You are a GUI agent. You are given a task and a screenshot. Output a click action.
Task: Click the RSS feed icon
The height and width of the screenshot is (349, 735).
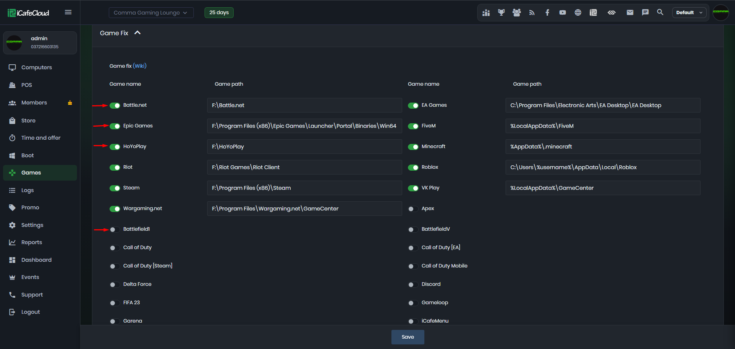click(x=532, y=13)
